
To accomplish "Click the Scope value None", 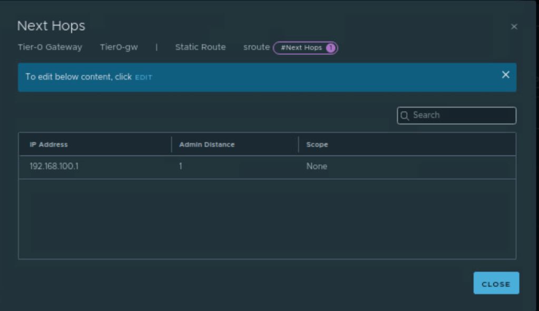I will click(x=317, y=166).
